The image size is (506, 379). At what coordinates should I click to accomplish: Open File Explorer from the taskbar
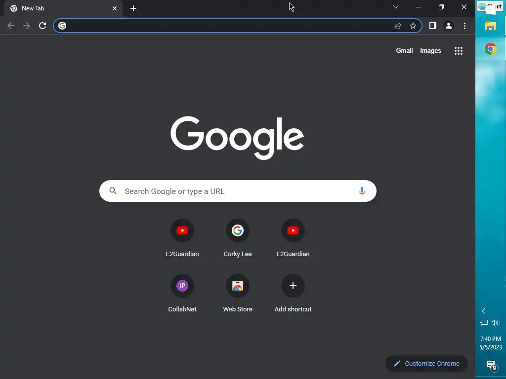pyautogui.click(x=491, y=26)
